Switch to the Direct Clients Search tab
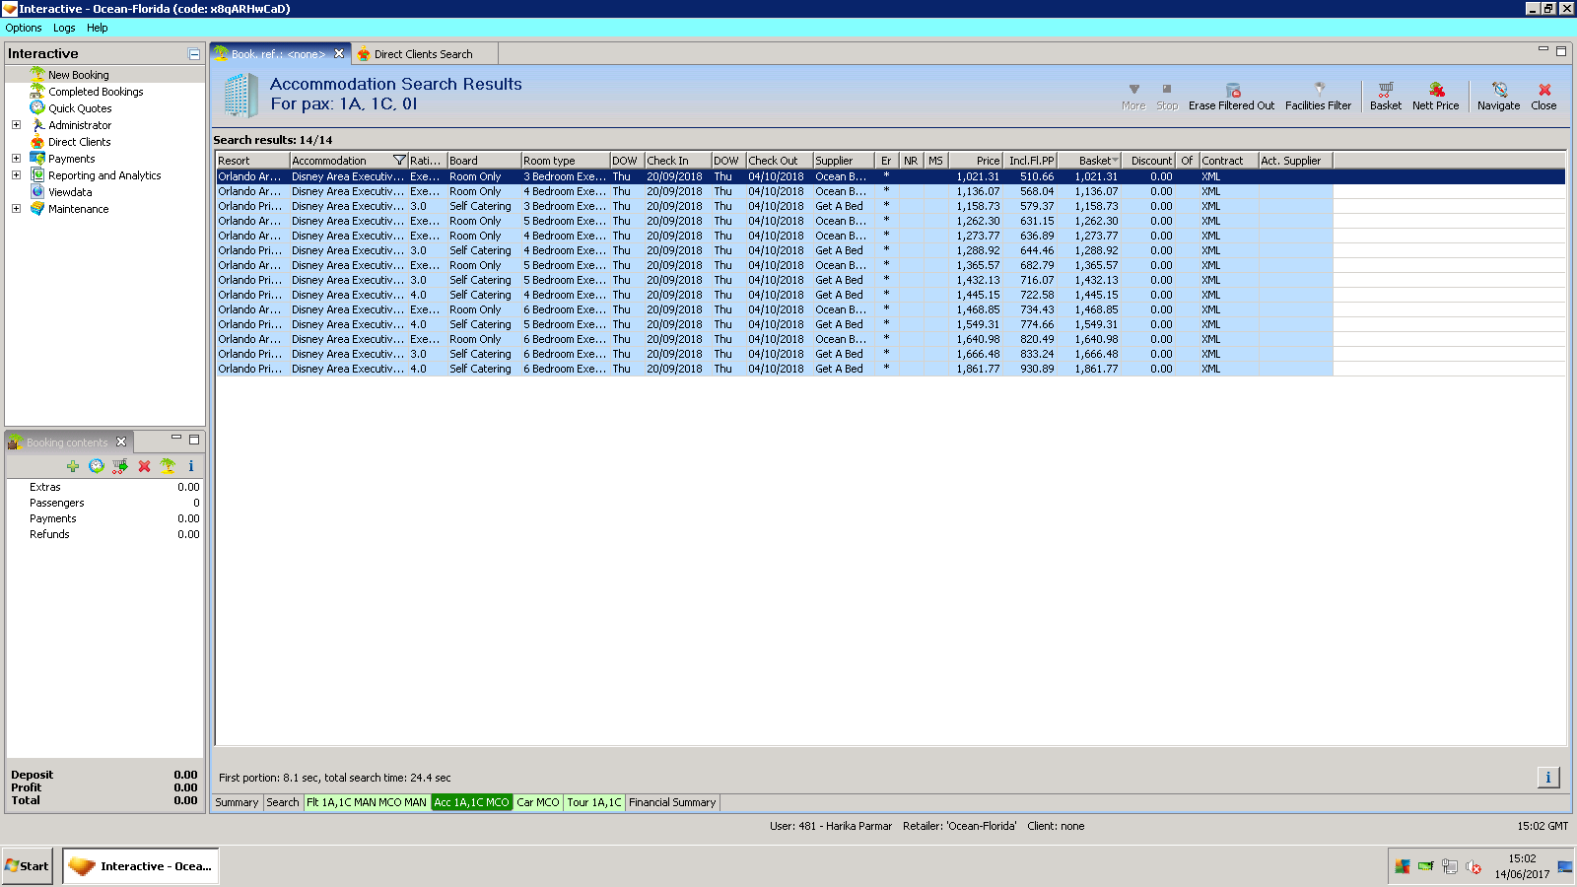Image resolution: width=1577 pixels, height=887 pixels. [422, 54]
